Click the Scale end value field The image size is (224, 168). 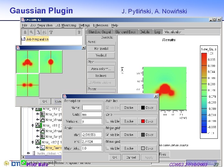coord(92,142)
